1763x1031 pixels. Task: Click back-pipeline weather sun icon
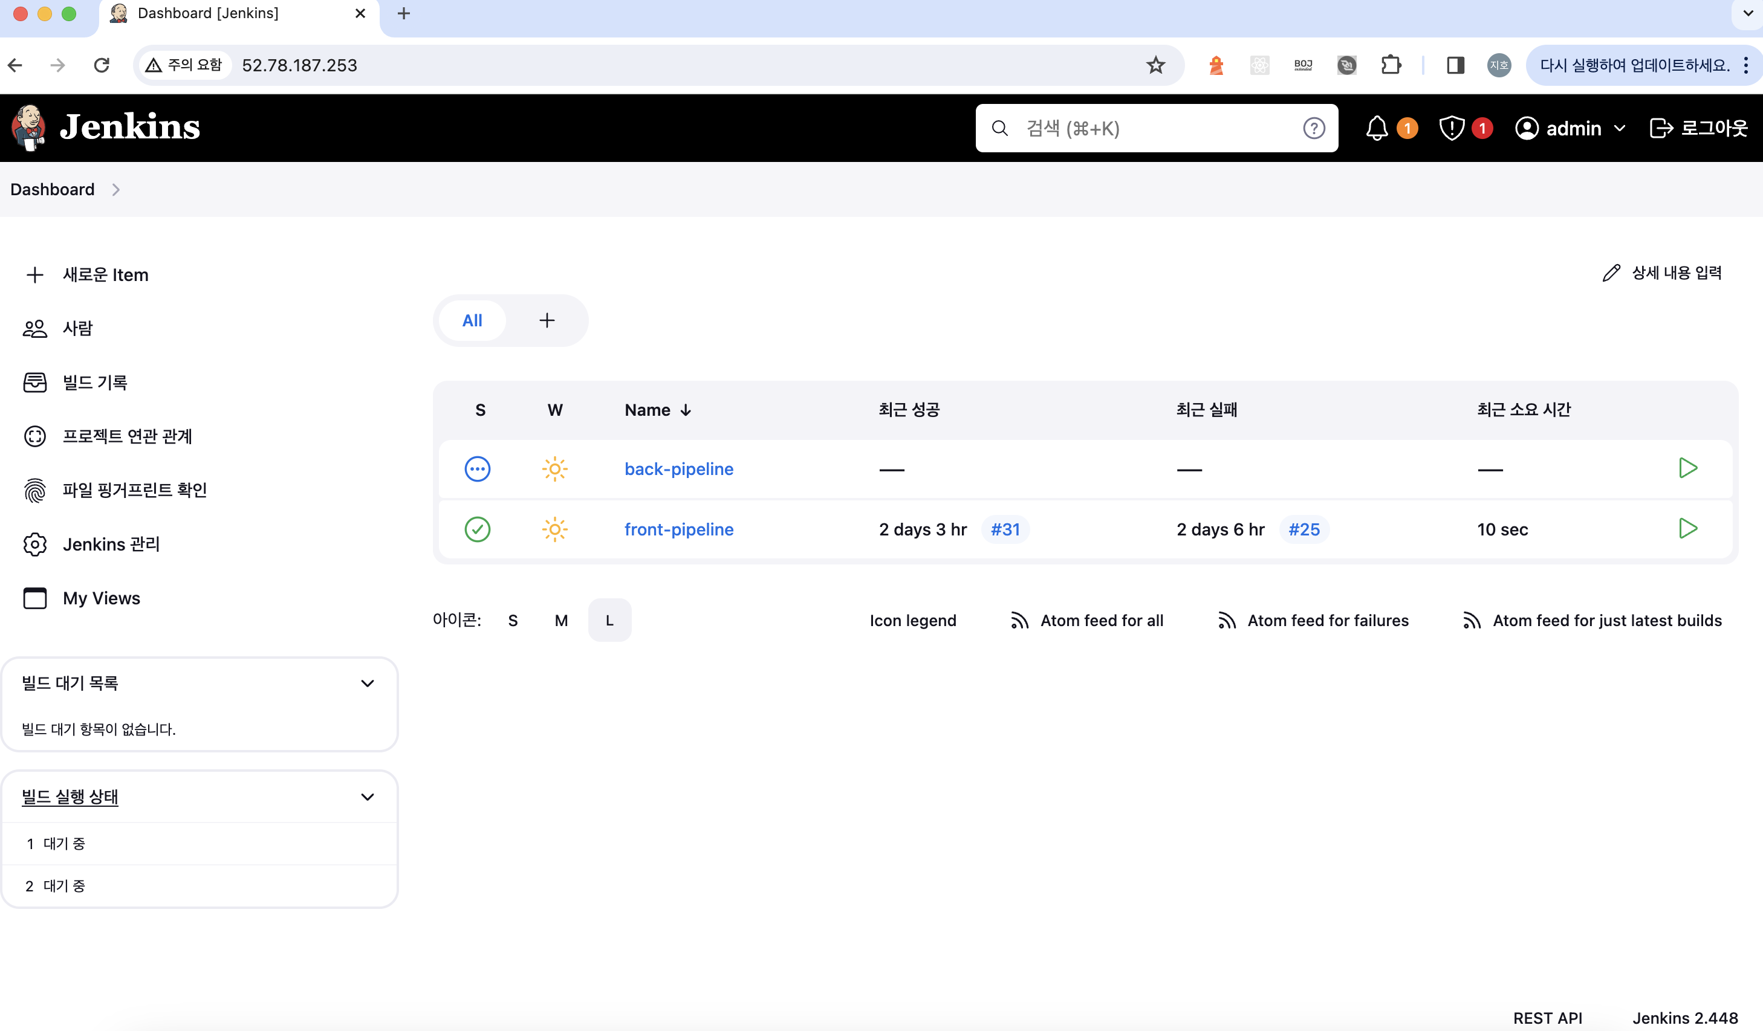[x=555, y=468]
